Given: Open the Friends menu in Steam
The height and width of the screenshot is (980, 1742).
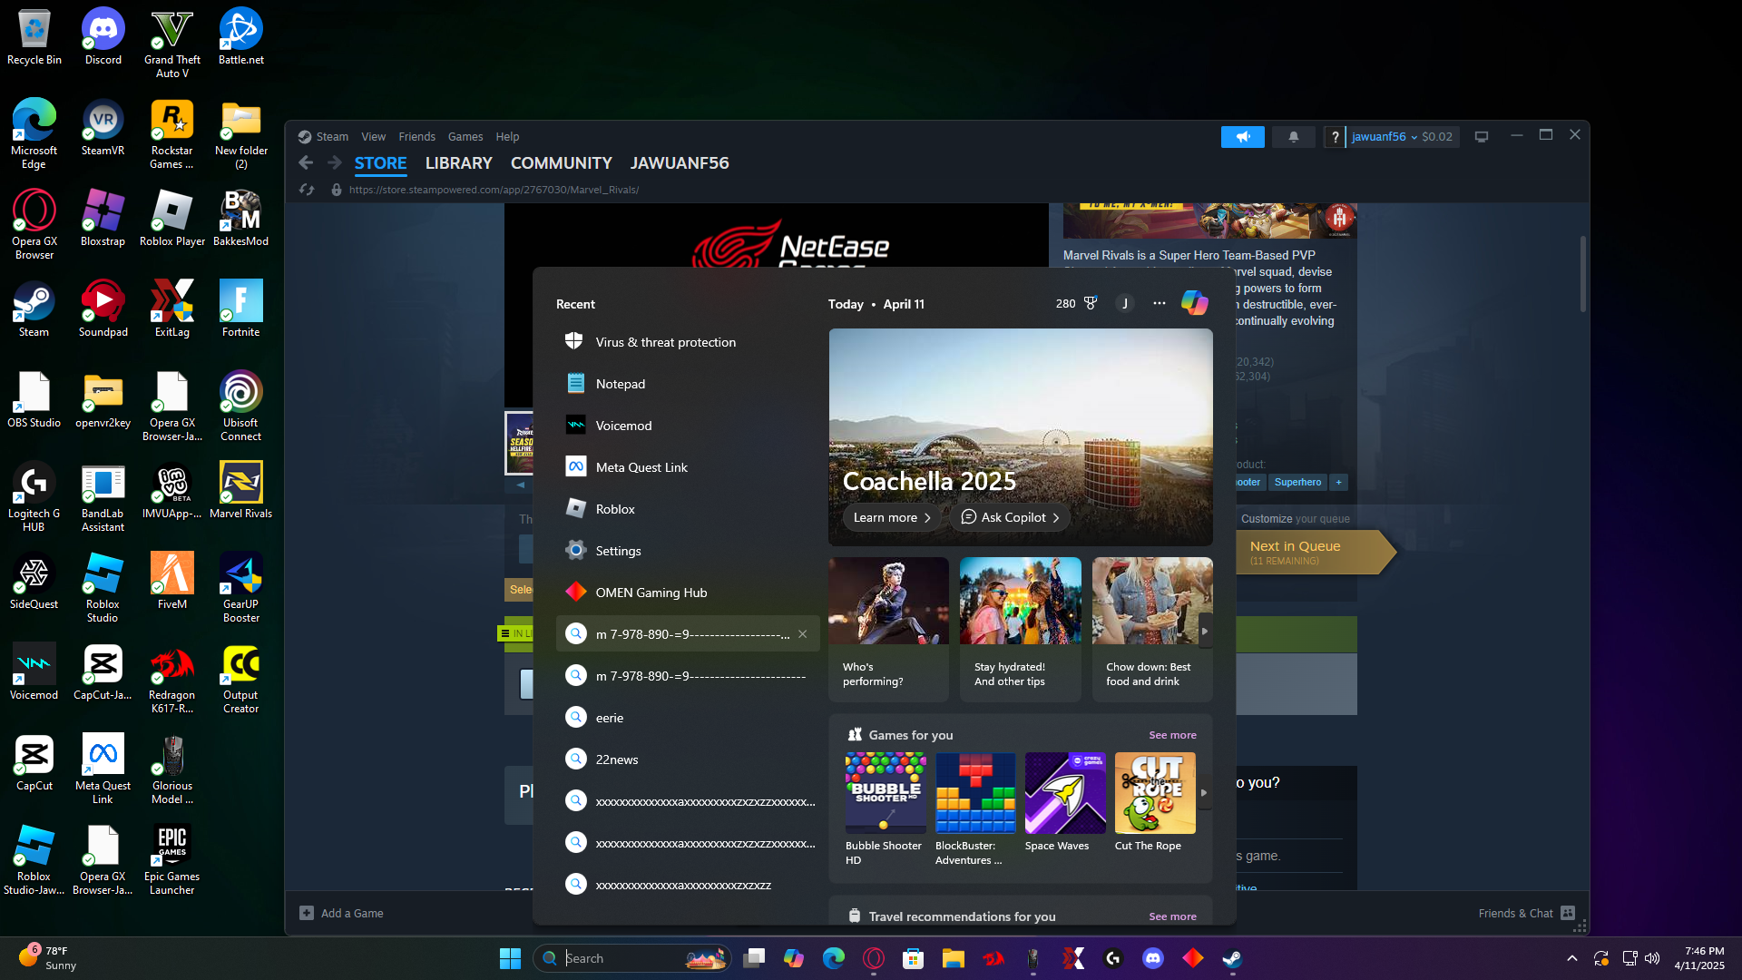Looking at the screenshot, I should pos(417,137).
